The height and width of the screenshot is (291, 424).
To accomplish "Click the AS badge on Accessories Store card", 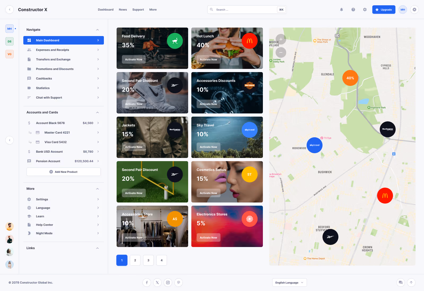I will (x=175, y=219).
